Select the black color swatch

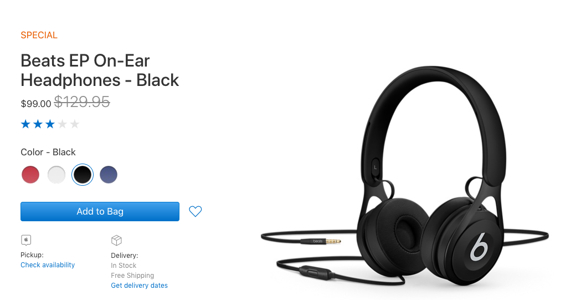click(x=82, y=174)
